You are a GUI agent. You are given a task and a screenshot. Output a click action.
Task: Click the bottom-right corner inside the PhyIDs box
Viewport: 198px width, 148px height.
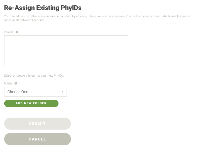click(126, 64)
